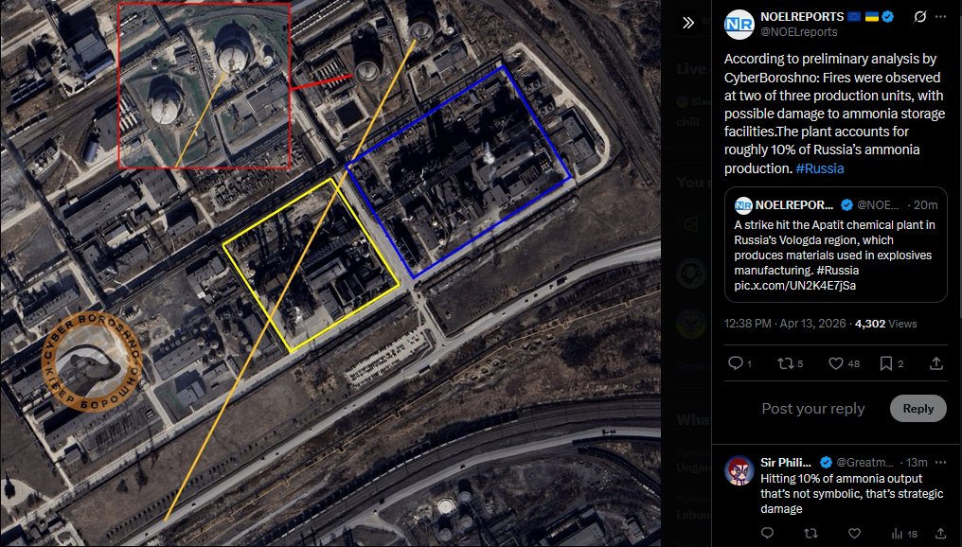Viewport: 962px width, 547px height.
Task: Open the pic.x.com/UN2K4E7jSa link
Action: tap(794, 285)
